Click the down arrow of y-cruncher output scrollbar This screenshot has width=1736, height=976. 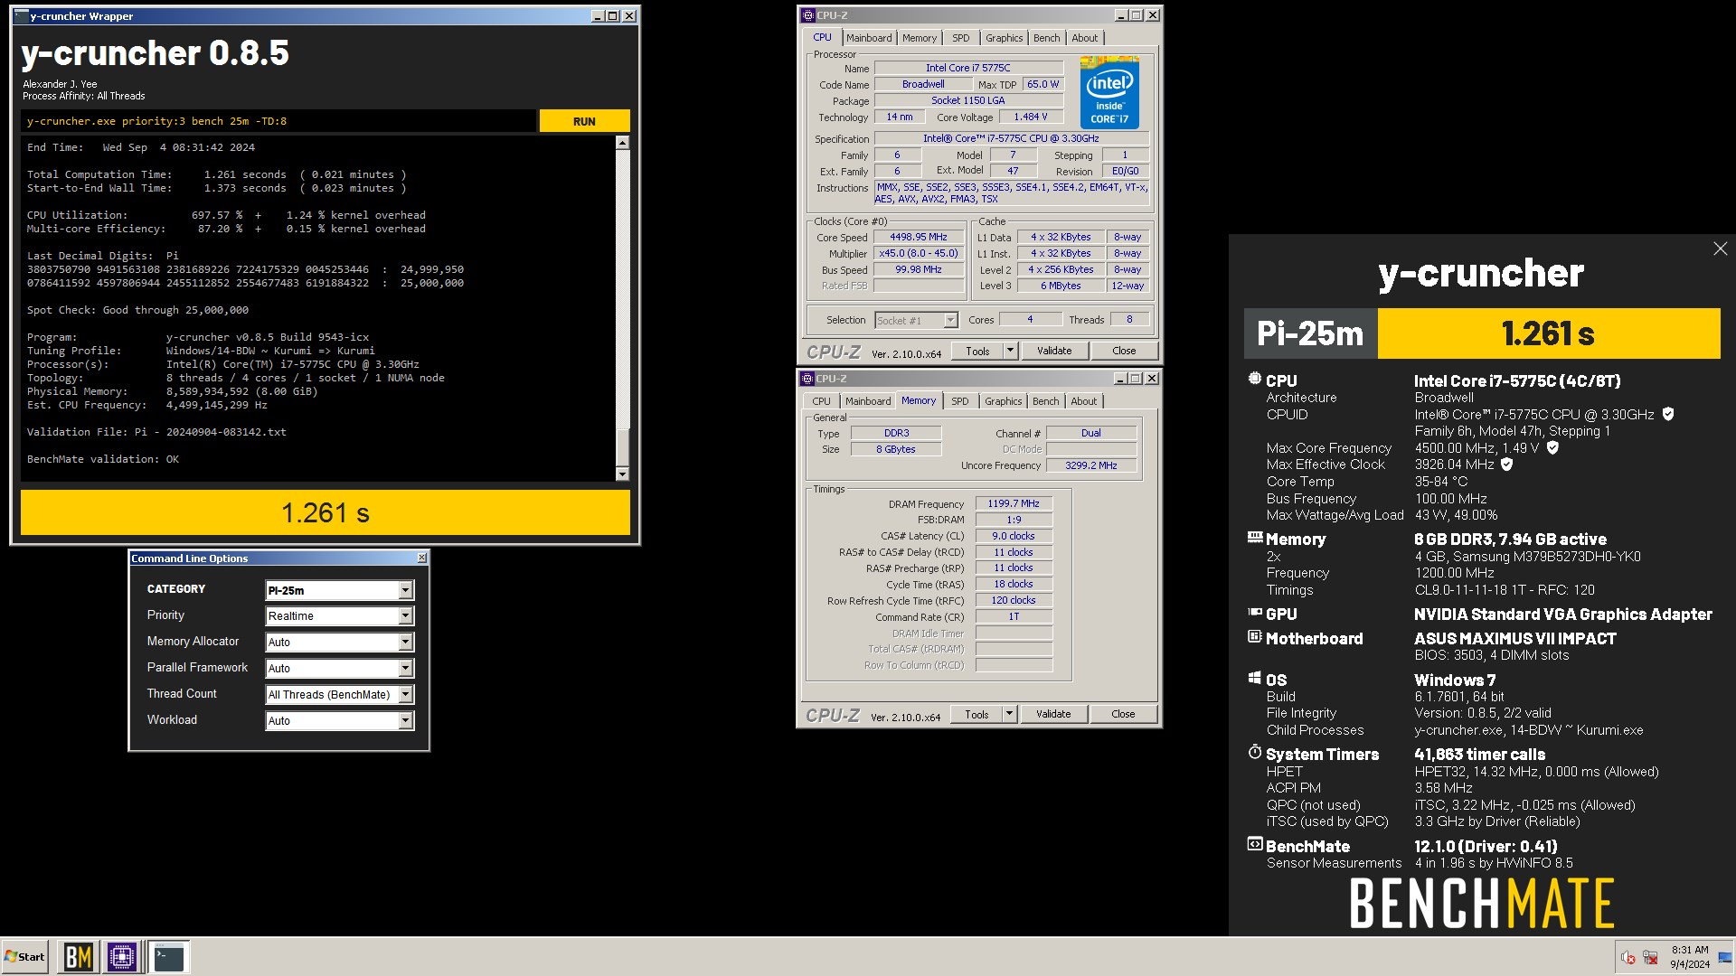point(622,474)
